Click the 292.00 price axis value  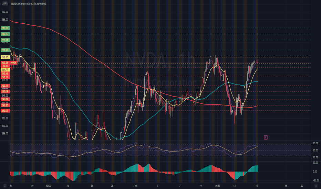(x=5, y=12)
